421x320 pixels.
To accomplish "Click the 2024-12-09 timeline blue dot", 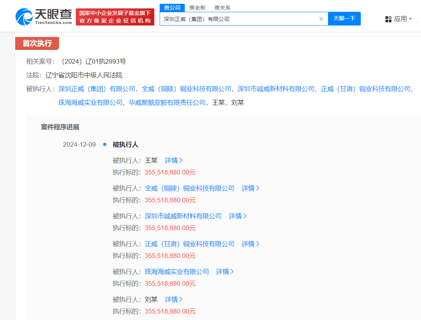I will coord(105,144).
